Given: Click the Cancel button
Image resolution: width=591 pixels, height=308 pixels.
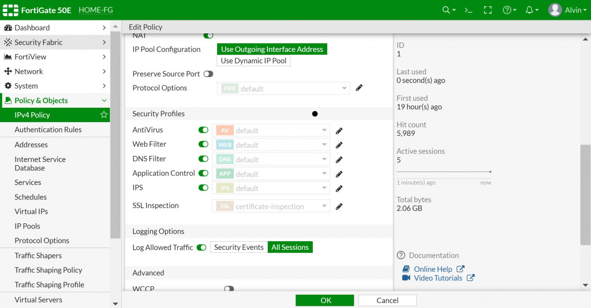Looking at the screenshot, I should [387, 300].
